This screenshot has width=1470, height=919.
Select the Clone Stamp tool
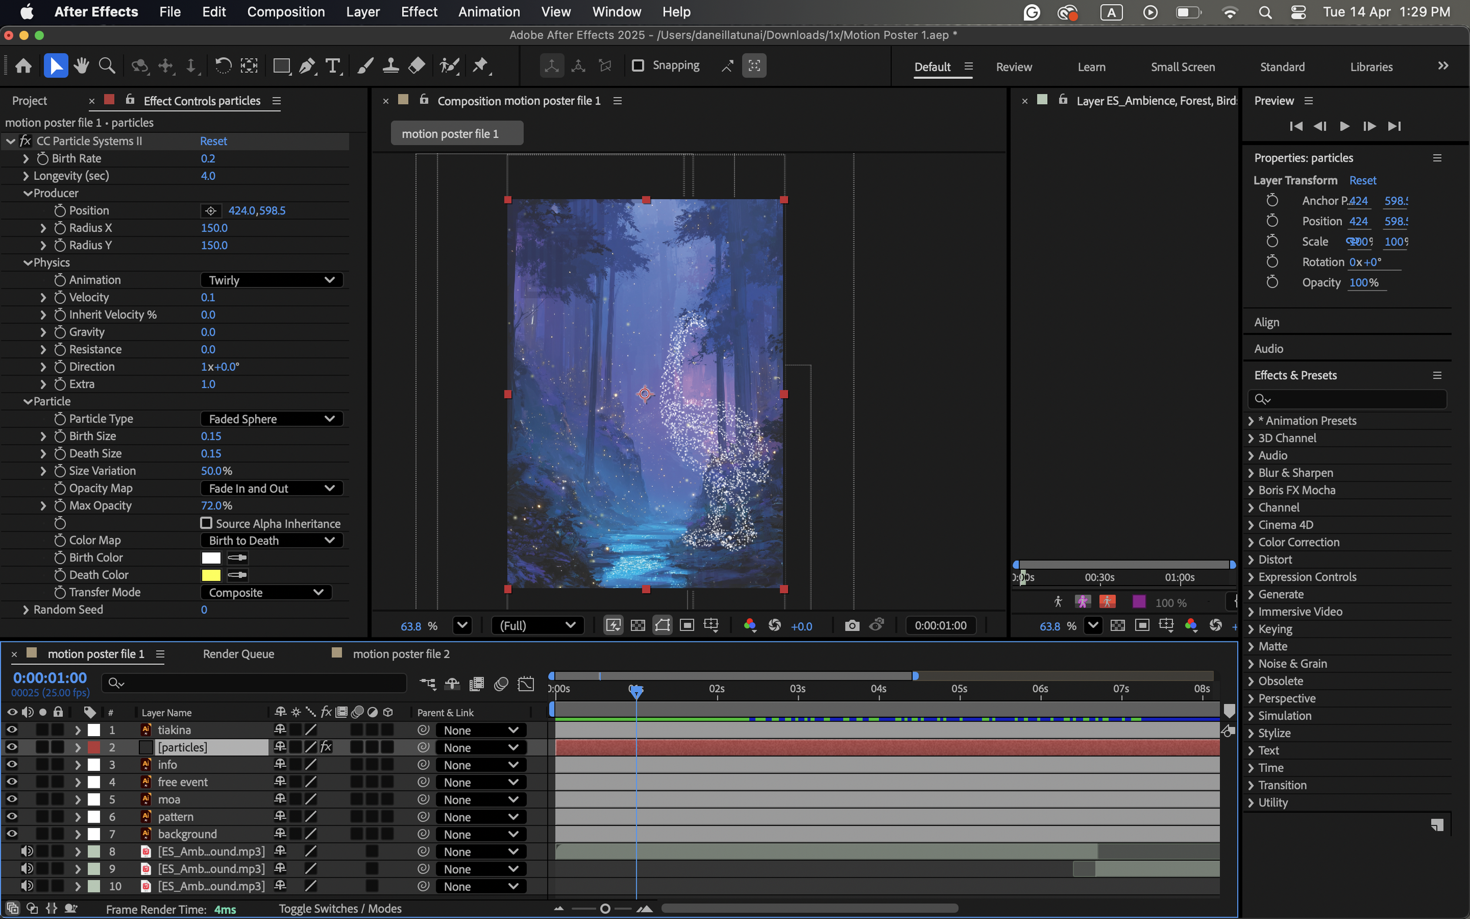tap(390, 66)
